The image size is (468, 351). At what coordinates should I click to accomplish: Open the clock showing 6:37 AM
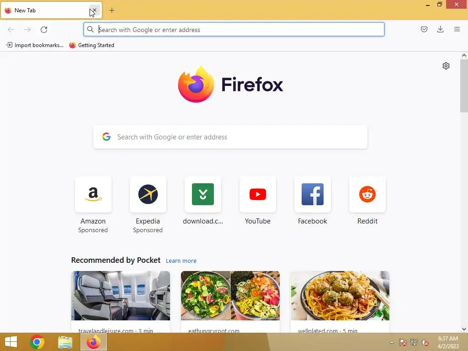(x=448, y=342)
